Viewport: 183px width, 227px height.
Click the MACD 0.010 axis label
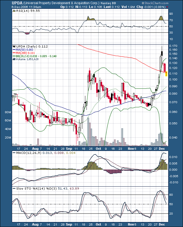(173, 157)
